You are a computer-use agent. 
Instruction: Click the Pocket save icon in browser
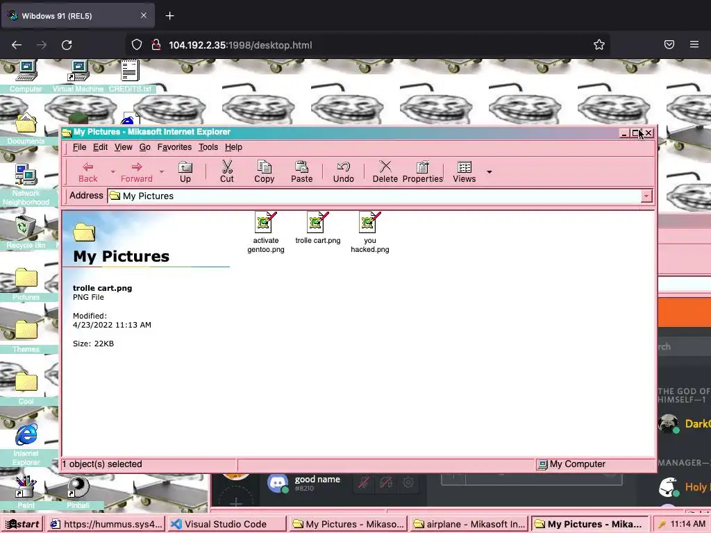pos(669,44)
